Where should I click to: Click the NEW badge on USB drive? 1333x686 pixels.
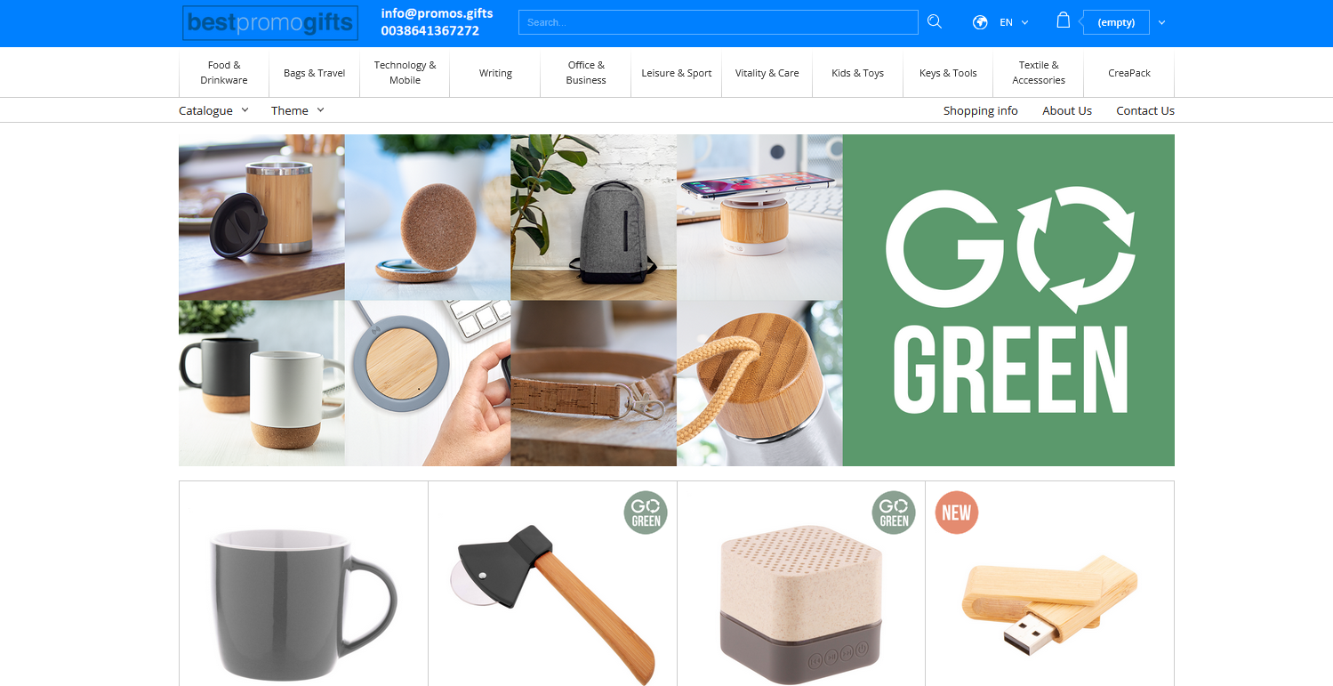click(x=956, y=512)
